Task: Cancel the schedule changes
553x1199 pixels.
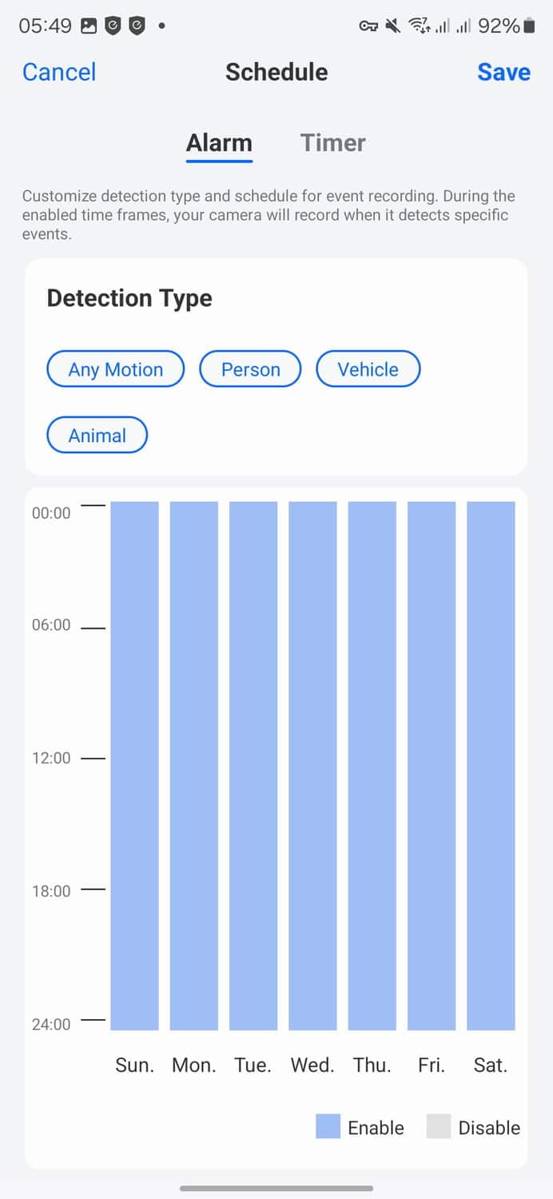Action: (x=59, y=72)
